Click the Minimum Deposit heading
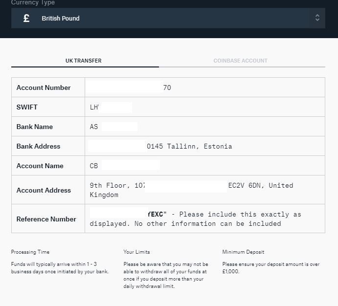This screenshot has height=306, width=338. [x=243, y=252]
